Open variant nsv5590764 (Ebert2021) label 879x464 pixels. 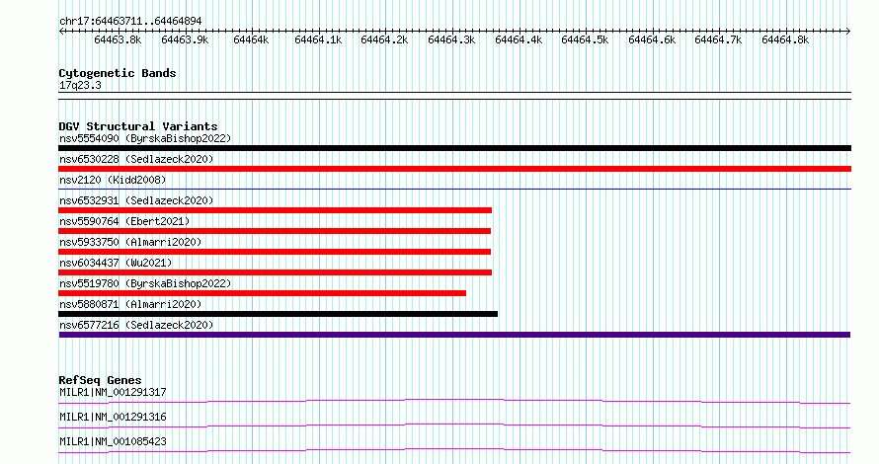point(125,221)
